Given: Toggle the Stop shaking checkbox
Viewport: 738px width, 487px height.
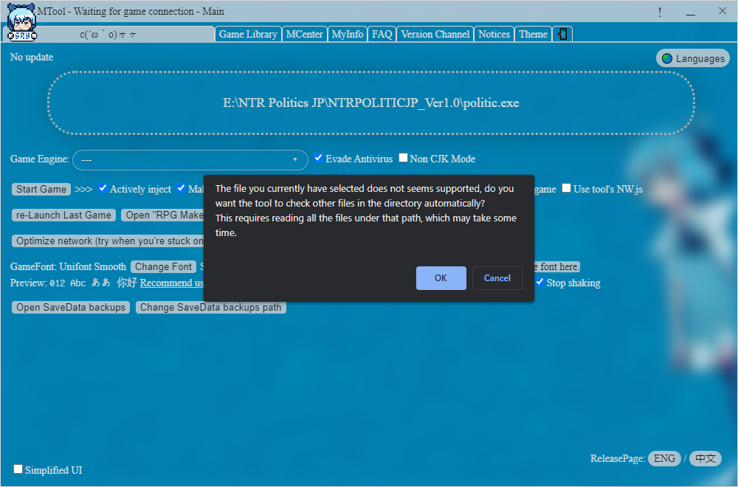Looking at the screenshot, I should (539, 281).
